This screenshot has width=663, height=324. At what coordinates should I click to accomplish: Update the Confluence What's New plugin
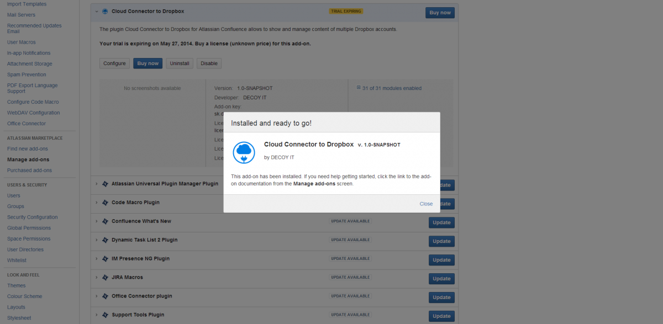pyautogui.click(x=441, y=222)
